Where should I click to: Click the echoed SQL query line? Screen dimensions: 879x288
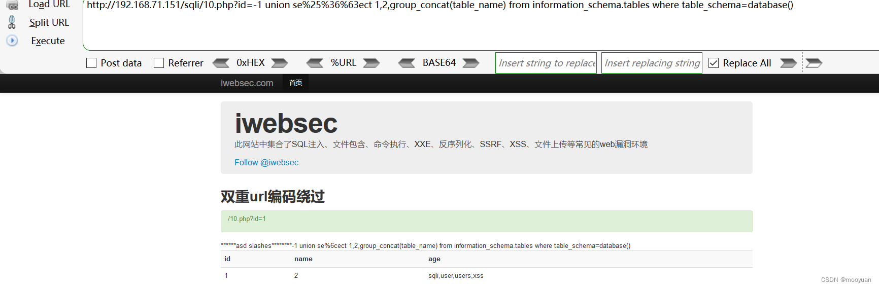click(x=426, y=246)
